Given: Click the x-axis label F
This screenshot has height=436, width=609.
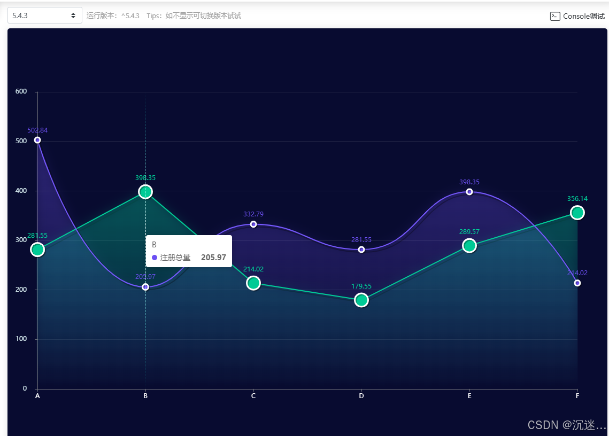Looking at the screenshot, I should tap(577, 396).
